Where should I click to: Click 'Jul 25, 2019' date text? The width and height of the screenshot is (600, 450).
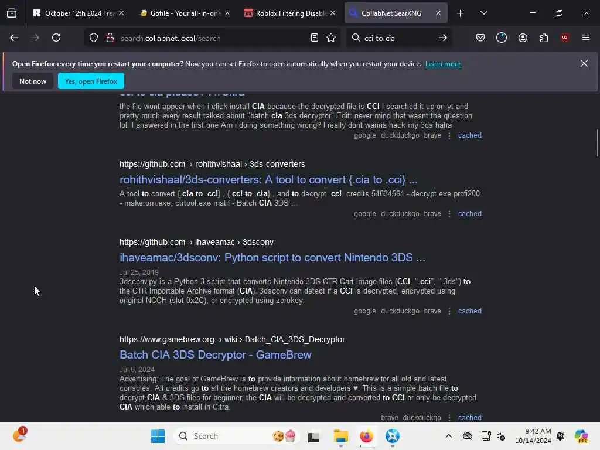tap(139, 272)
